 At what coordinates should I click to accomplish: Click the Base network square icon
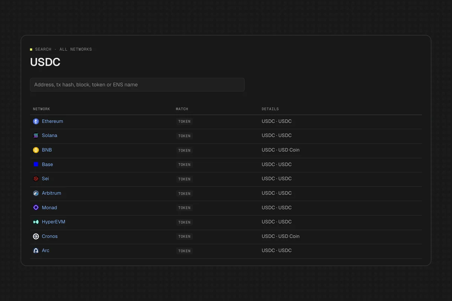[36, 164]
